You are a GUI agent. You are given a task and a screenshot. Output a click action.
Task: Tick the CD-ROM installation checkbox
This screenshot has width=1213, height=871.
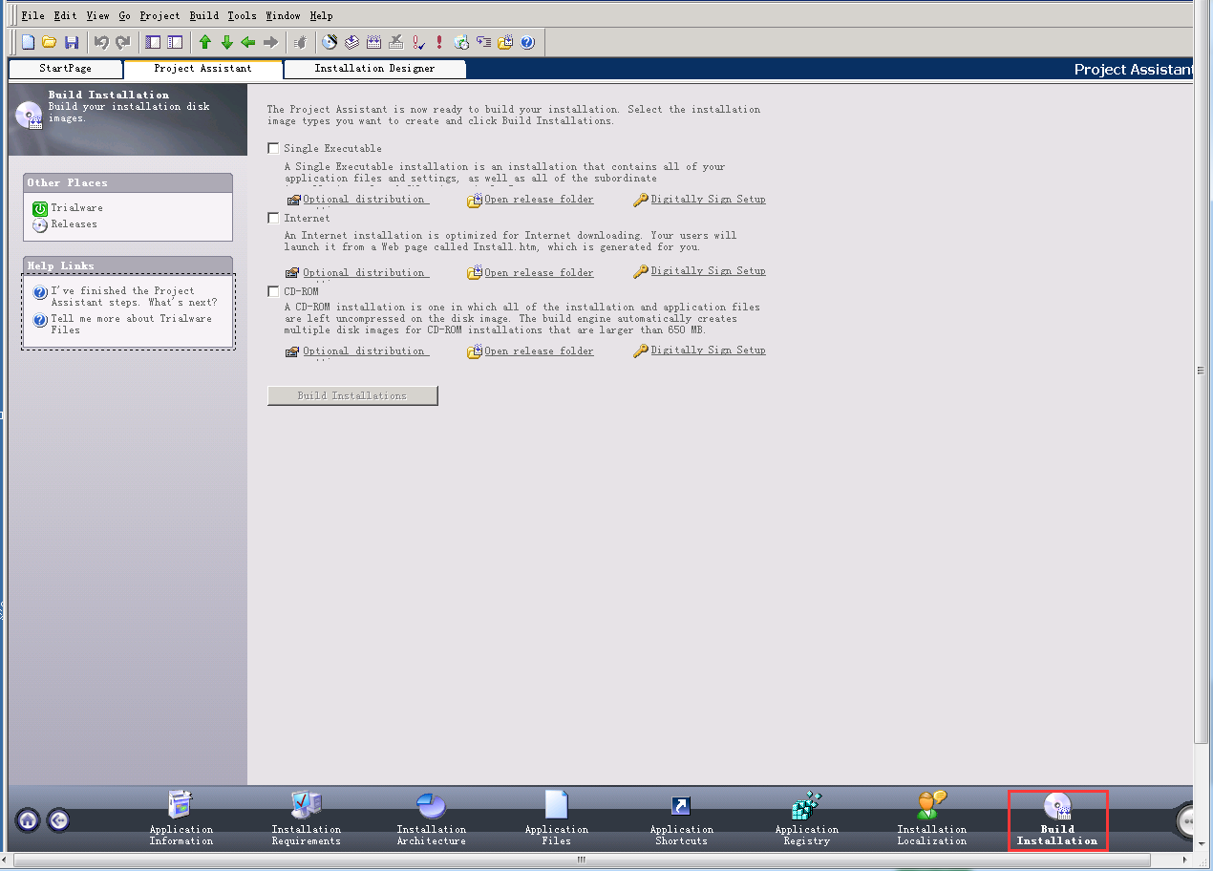[x=274, y=291]
